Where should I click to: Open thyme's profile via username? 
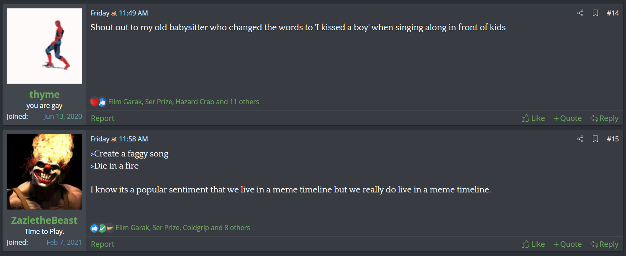click(44, 95)
